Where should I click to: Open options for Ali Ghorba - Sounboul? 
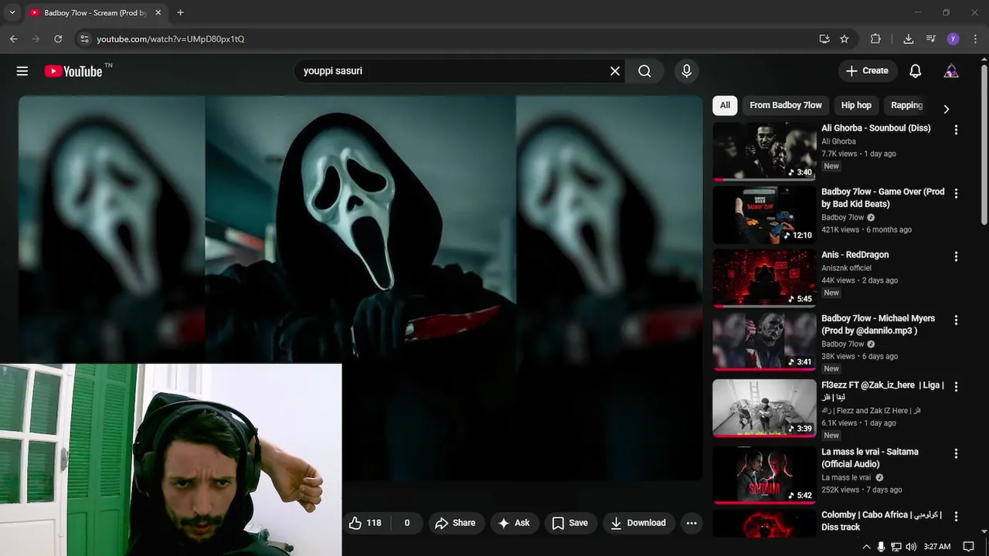pyautogui.click(x=956, y=130)
